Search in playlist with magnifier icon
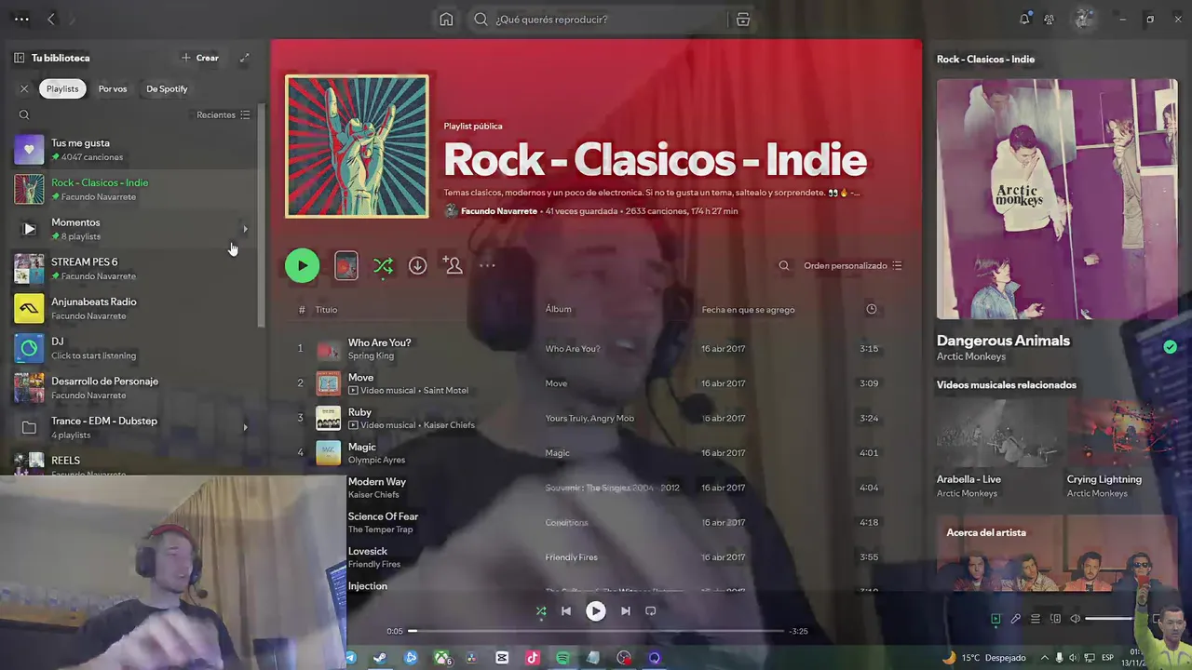 [784, 265]
